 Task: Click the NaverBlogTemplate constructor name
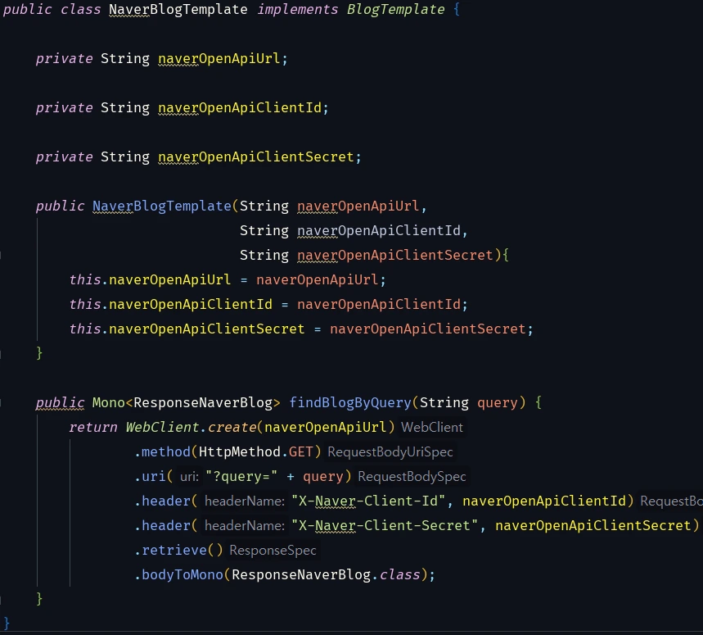pyautogui.click(x=162, y=206)
